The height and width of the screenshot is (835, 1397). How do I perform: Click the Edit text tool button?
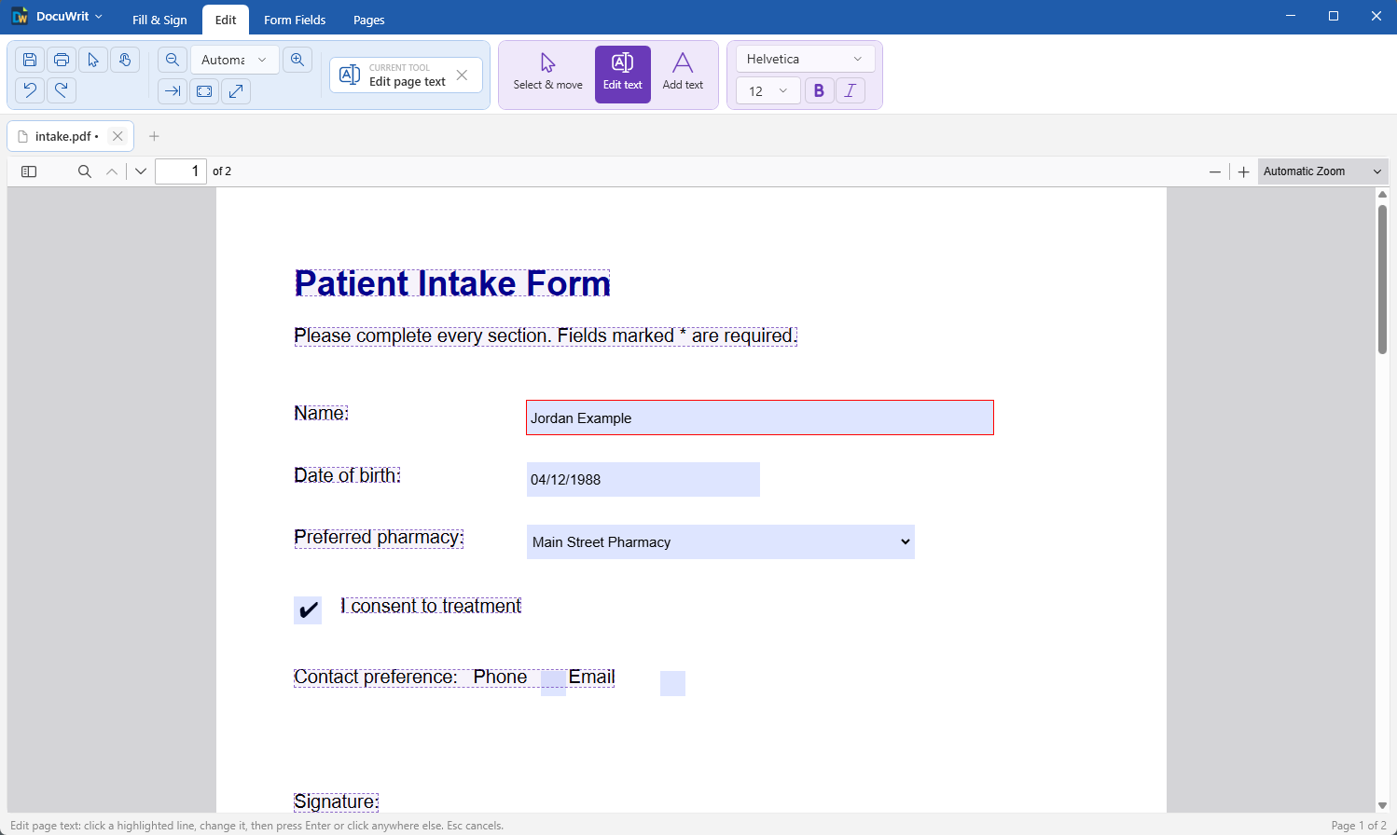coord(623,74)
